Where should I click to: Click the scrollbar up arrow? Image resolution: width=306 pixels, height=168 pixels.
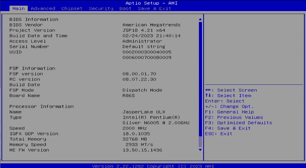click(x=200, y=19)
